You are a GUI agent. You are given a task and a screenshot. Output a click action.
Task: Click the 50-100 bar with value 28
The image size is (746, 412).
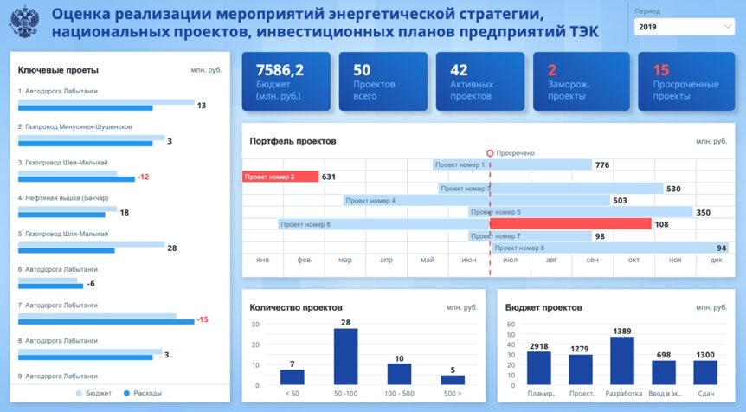point(346,357)
